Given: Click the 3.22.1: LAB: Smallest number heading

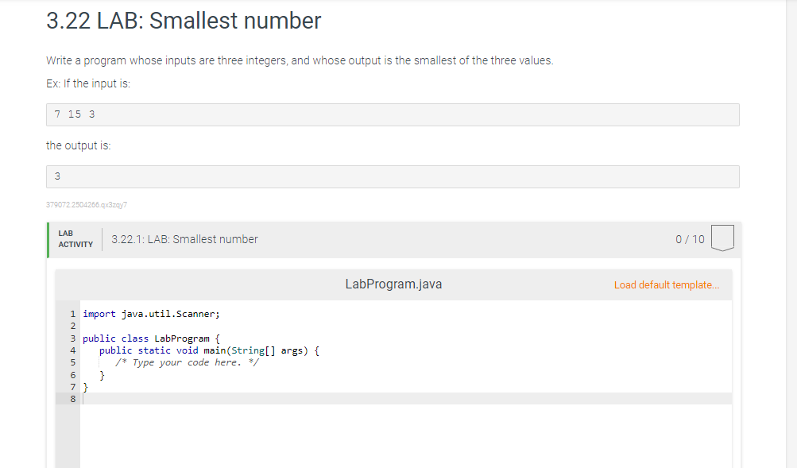Looking at the screenshot, I should 184,239.
